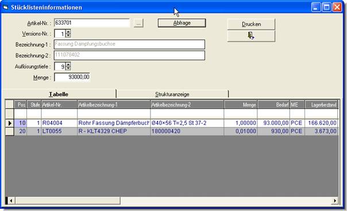Click the window system icon in title bar
347x211 pixels.
pos(6,7)
